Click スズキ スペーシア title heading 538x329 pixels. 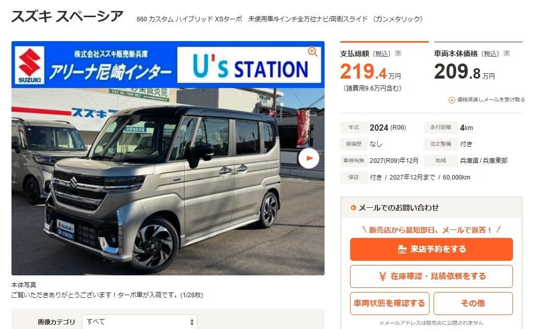click(67, 17)
